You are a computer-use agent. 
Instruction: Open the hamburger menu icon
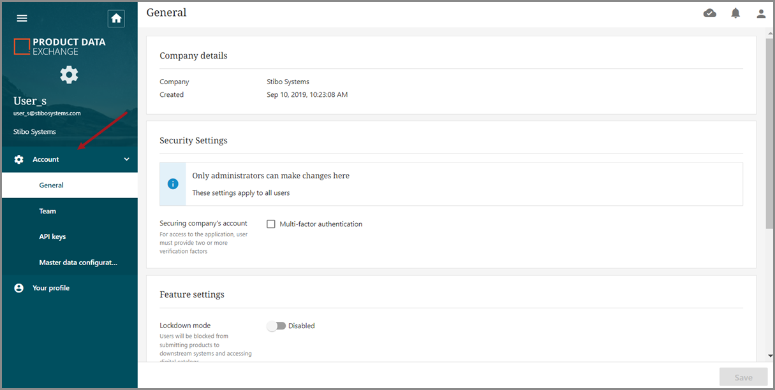point(22,18)
